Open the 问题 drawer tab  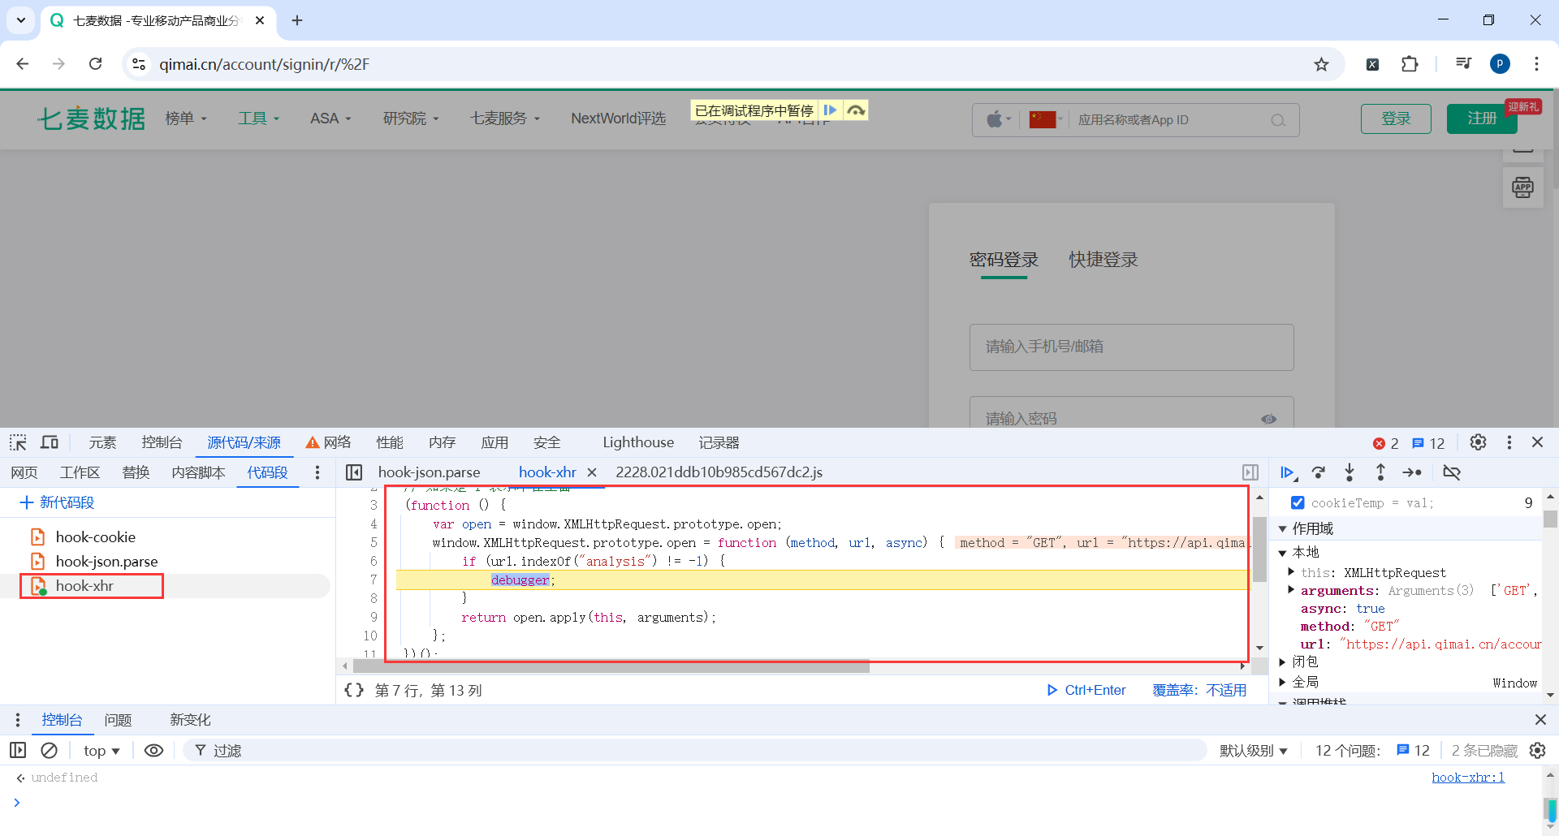click(119, 720)
